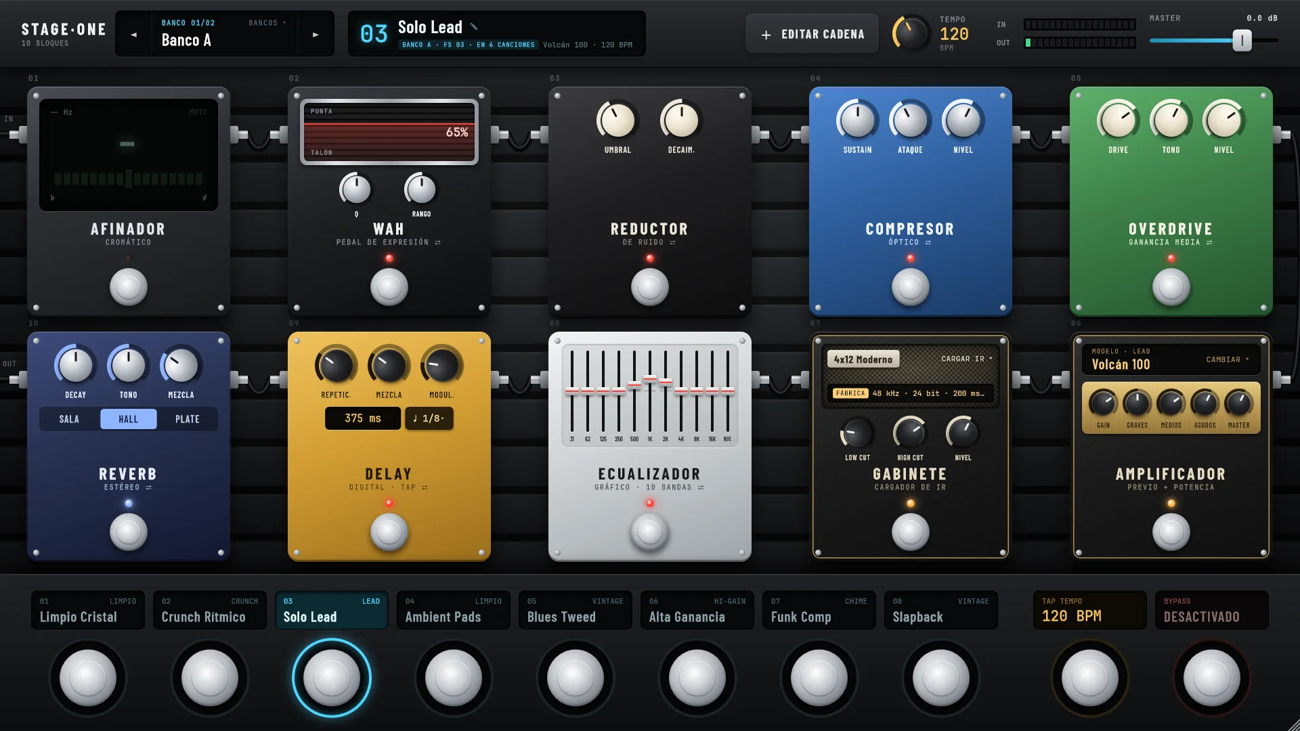Click the Reductor UMBRAL knob
The width and height of the screenshot is (1300, 731).
617,121
